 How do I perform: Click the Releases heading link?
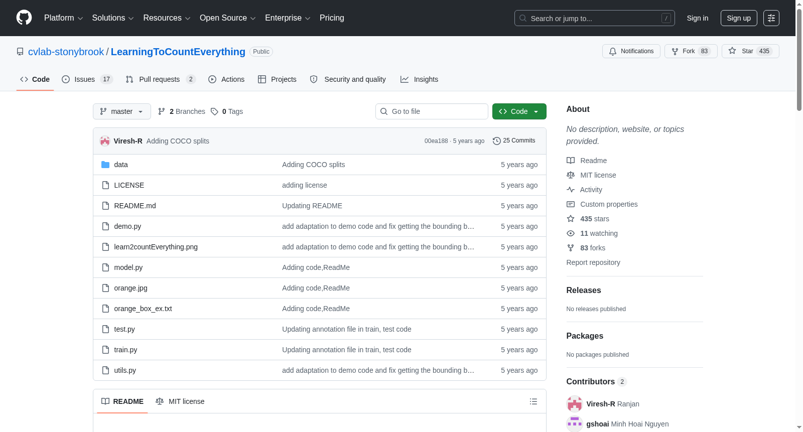(584, 291)
